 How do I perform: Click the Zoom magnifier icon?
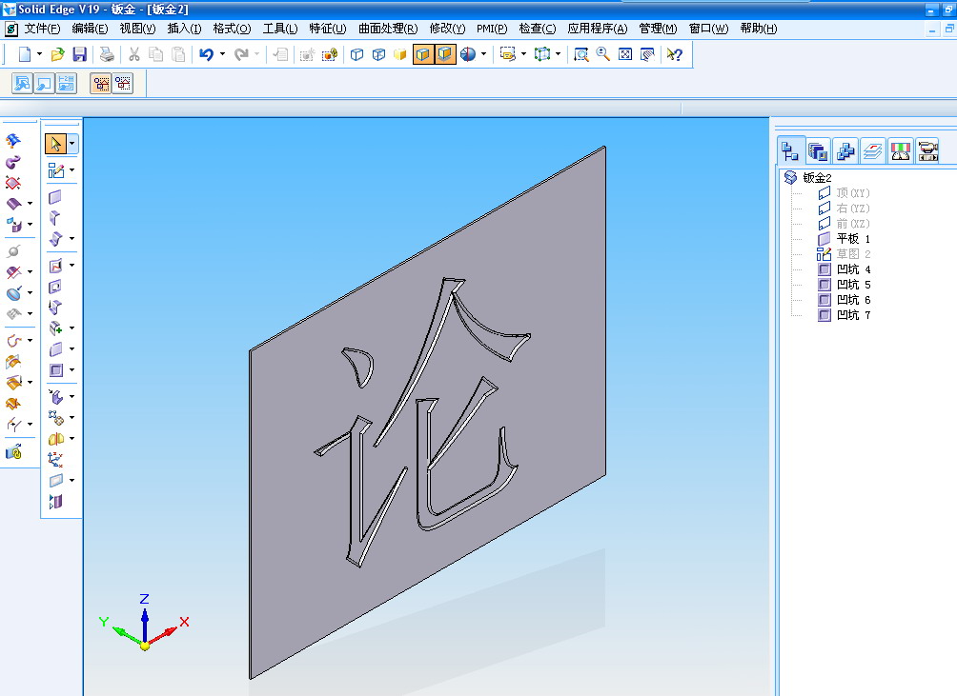[x=603, y=54]
